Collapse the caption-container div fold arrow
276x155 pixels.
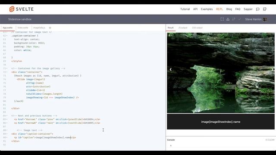pos(7,134)
